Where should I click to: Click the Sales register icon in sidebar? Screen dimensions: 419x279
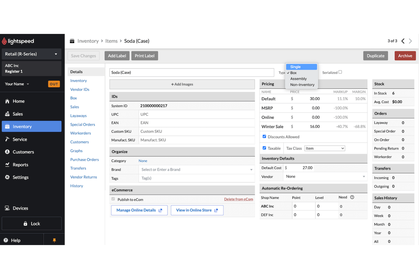(x=7, y=114)
